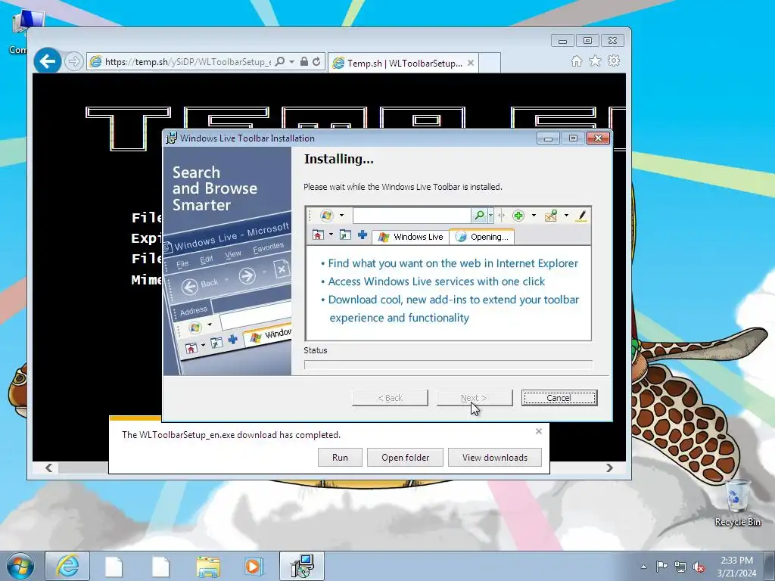The height and width of the screenshot is (581, 775).
Task: Click the page's horizontal scrollbar left arrow
Action: click(49, 468)
